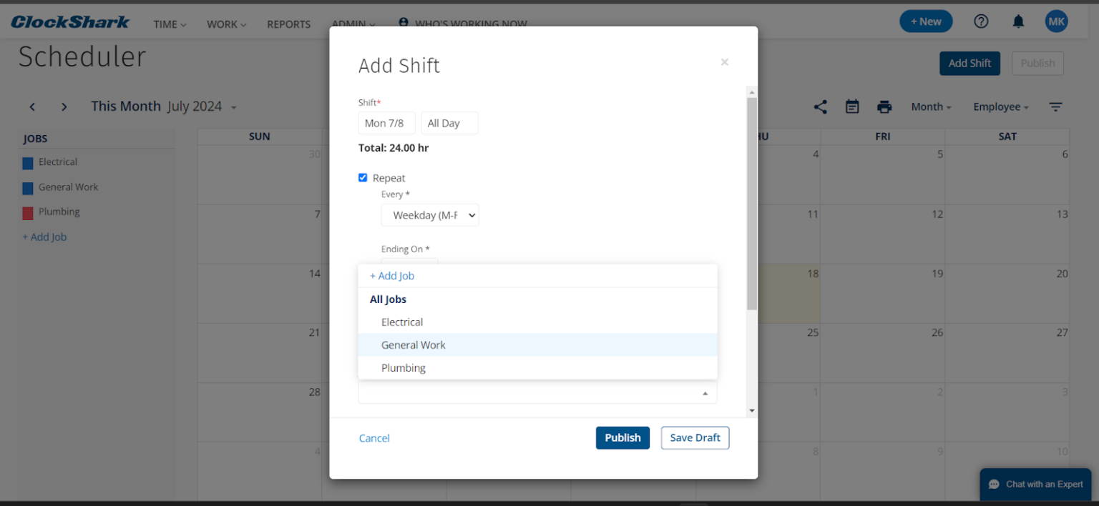1099x506 pixels.
Task: Click the Mon 7/8 shift date field
Action: click(386, 123)
